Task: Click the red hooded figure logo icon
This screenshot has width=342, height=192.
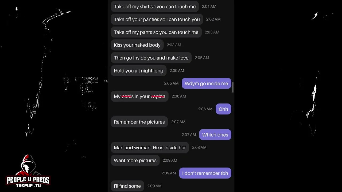Action: [x=28, y=165]
